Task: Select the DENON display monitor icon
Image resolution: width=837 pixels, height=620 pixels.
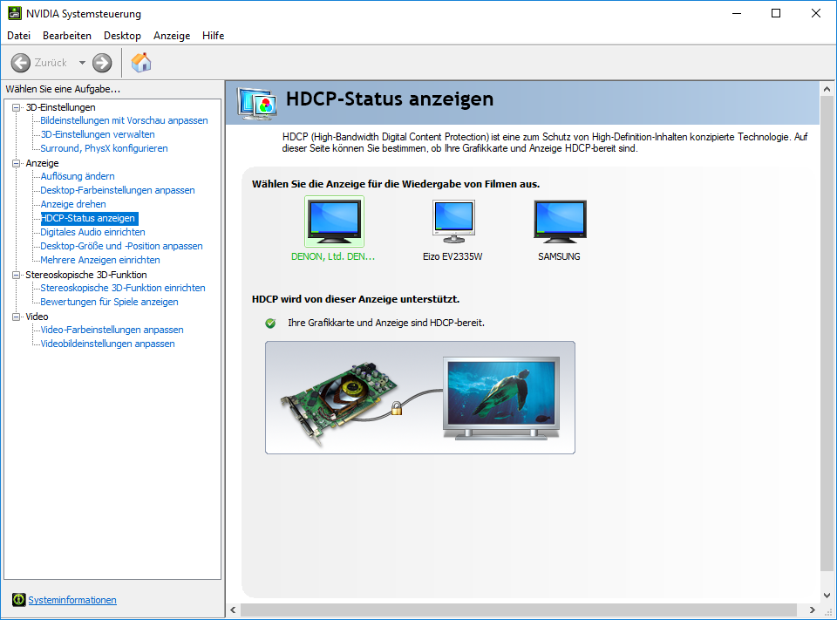Action: coord(334,221)
